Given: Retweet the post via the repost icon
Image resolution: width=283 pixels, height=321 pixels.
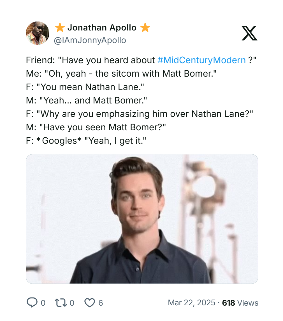Looking at the screenshot, I should pyautogui.click(x=60, y=303).
